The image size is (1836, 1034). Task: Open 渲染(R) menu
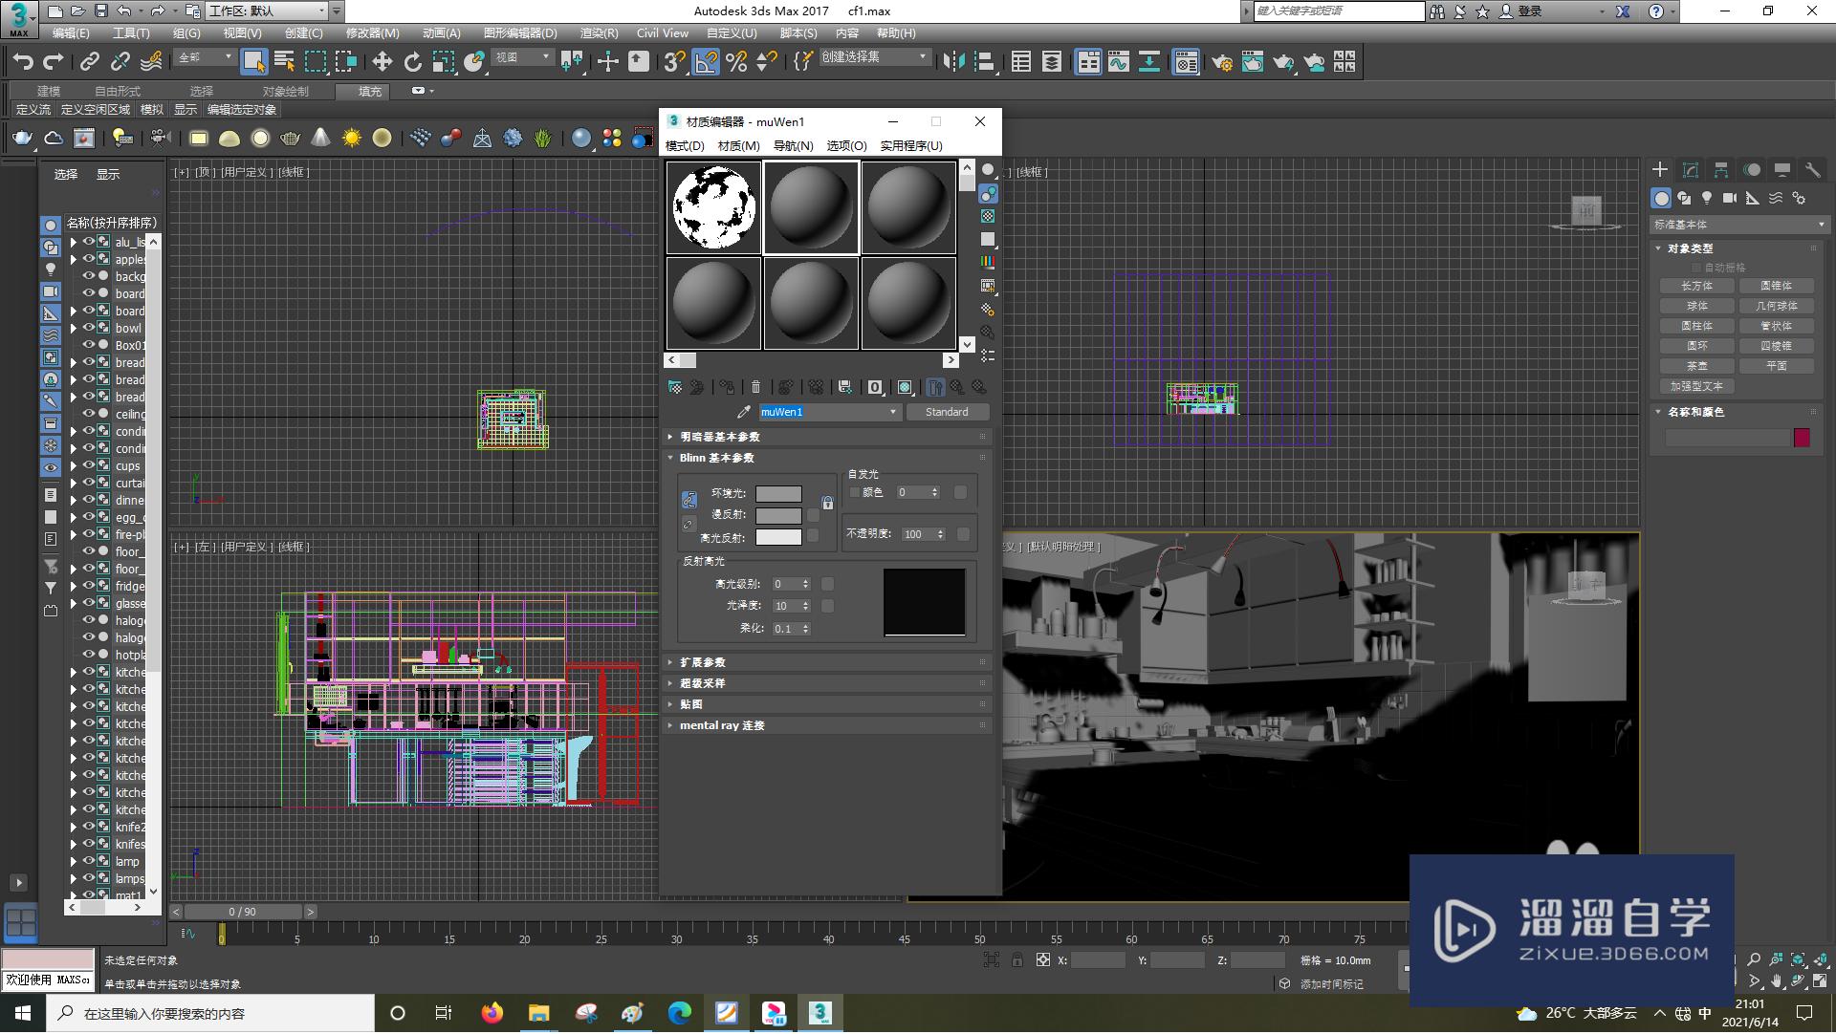(x=600, y=32)
